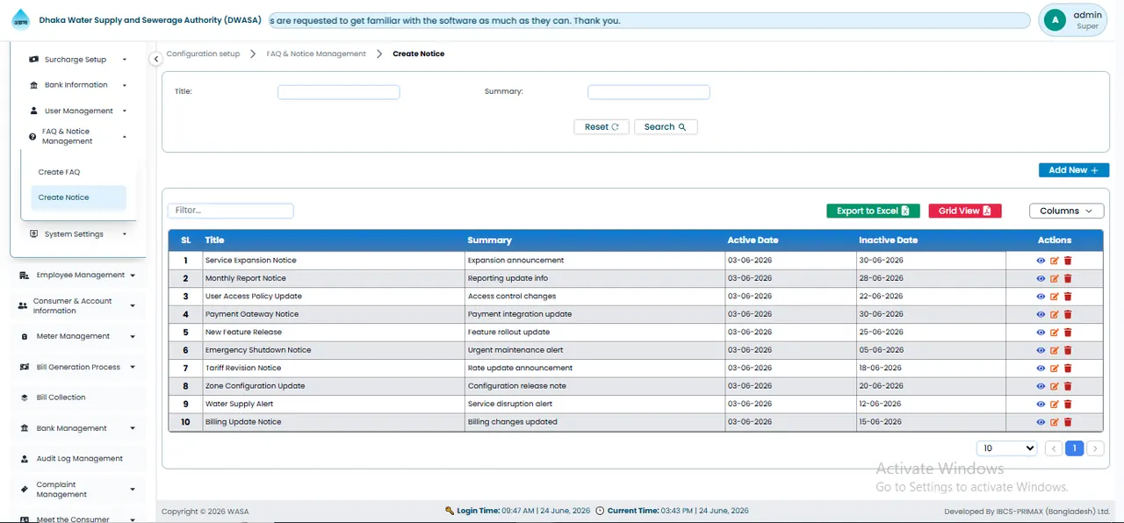The image size is (1124, 523).
Task: Edit the Water Supply Alert notice
Action: [x=1055, y=405]
